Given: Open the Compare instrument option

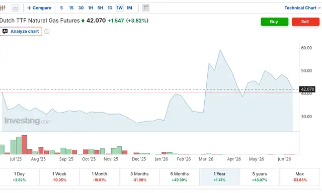Looking at the screenshot, I should (39, 8).
